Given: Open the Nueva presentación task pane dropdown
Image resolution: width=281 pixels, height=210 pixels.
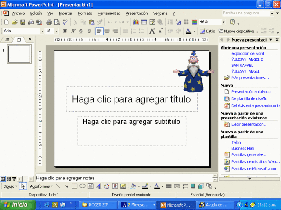Looking at the screenshot, I should (270, 40).
